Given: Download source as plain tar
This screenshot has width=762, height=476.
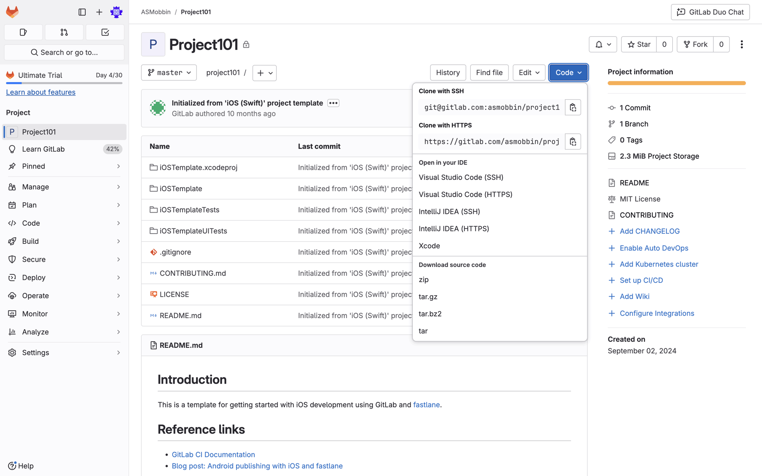Looking at the screenshot, I should [500, 331].
